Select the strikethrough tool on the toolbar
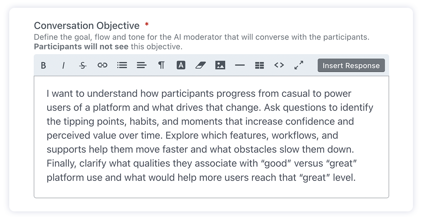Screen dimensions: 425x222 point(83,65)
